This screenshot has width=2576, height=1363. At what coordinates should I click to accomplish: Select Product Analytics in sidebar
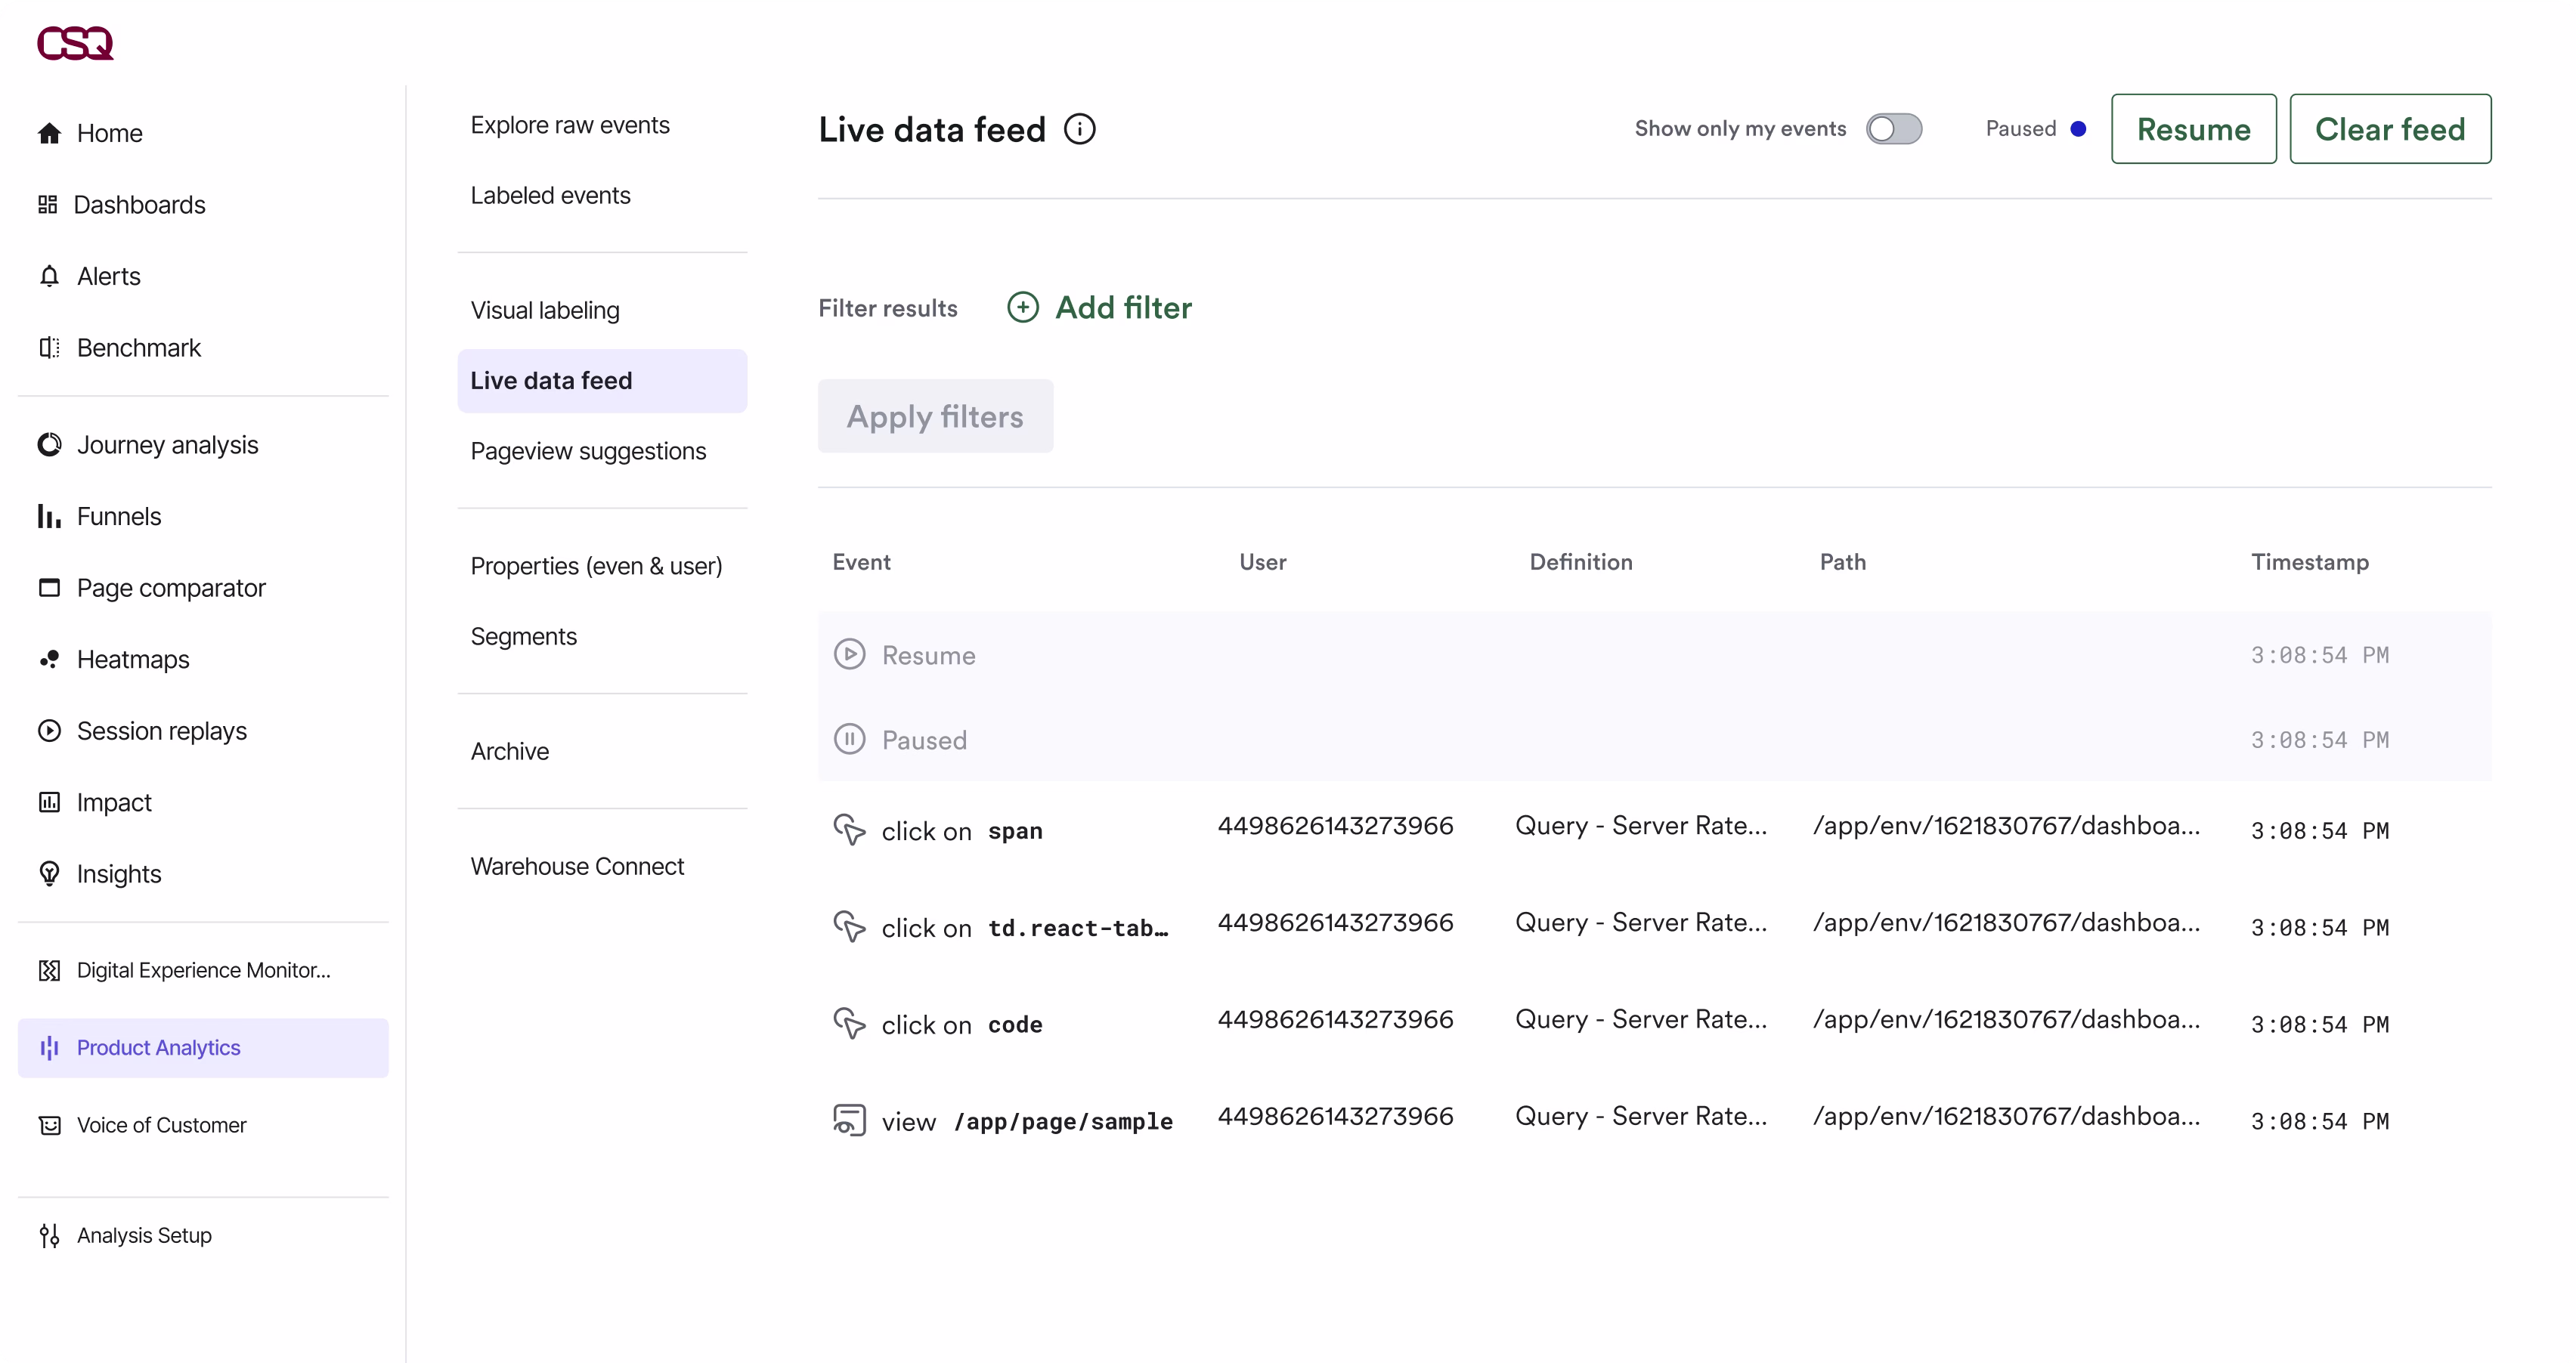203,1048
